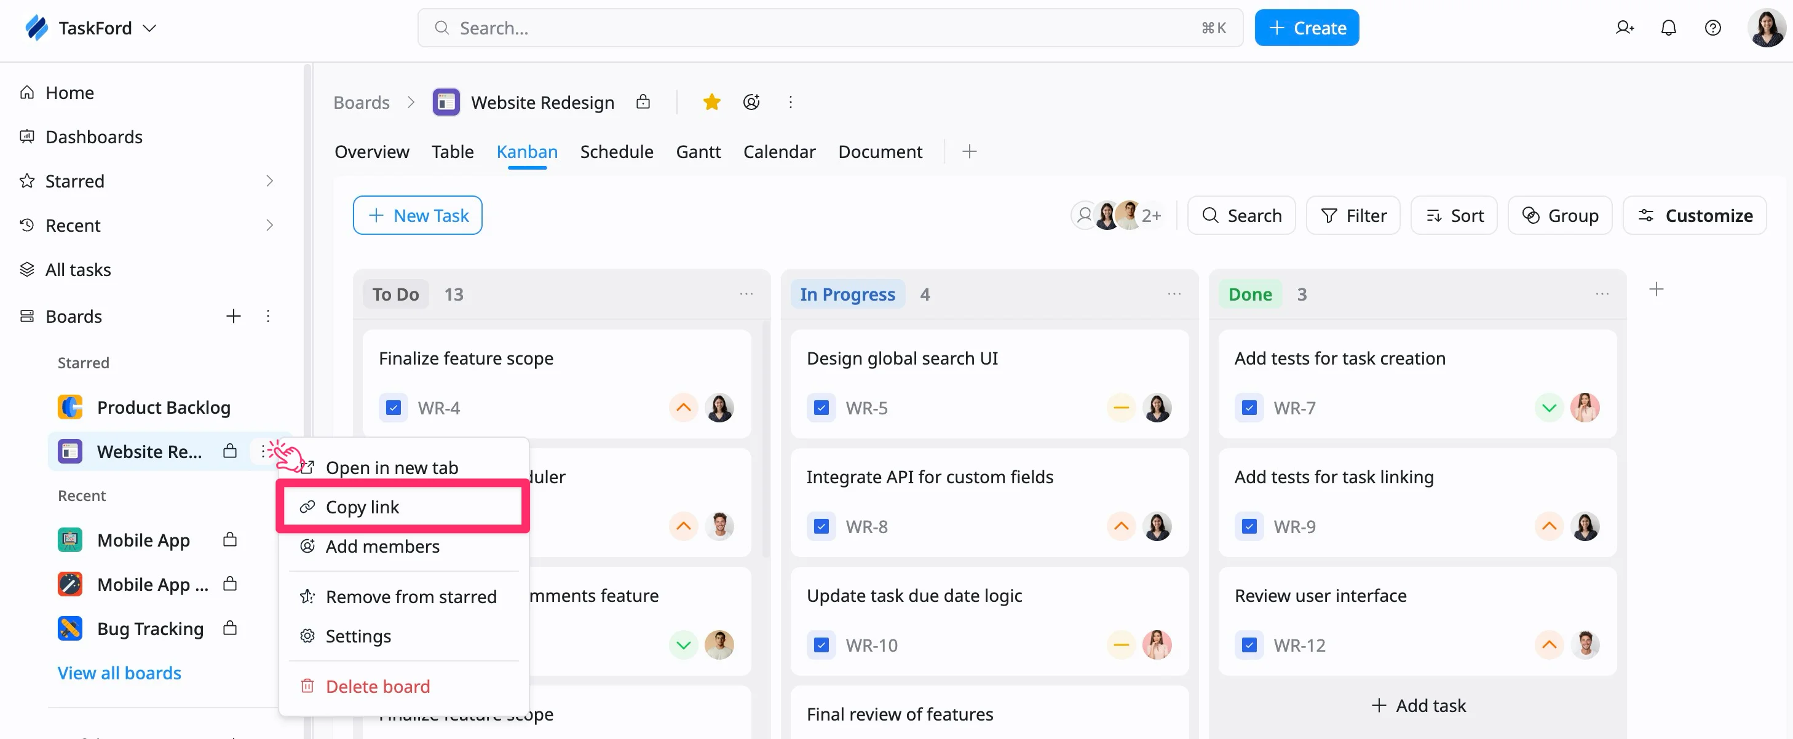
Task: Click the Done status label
Action: 1250,294
